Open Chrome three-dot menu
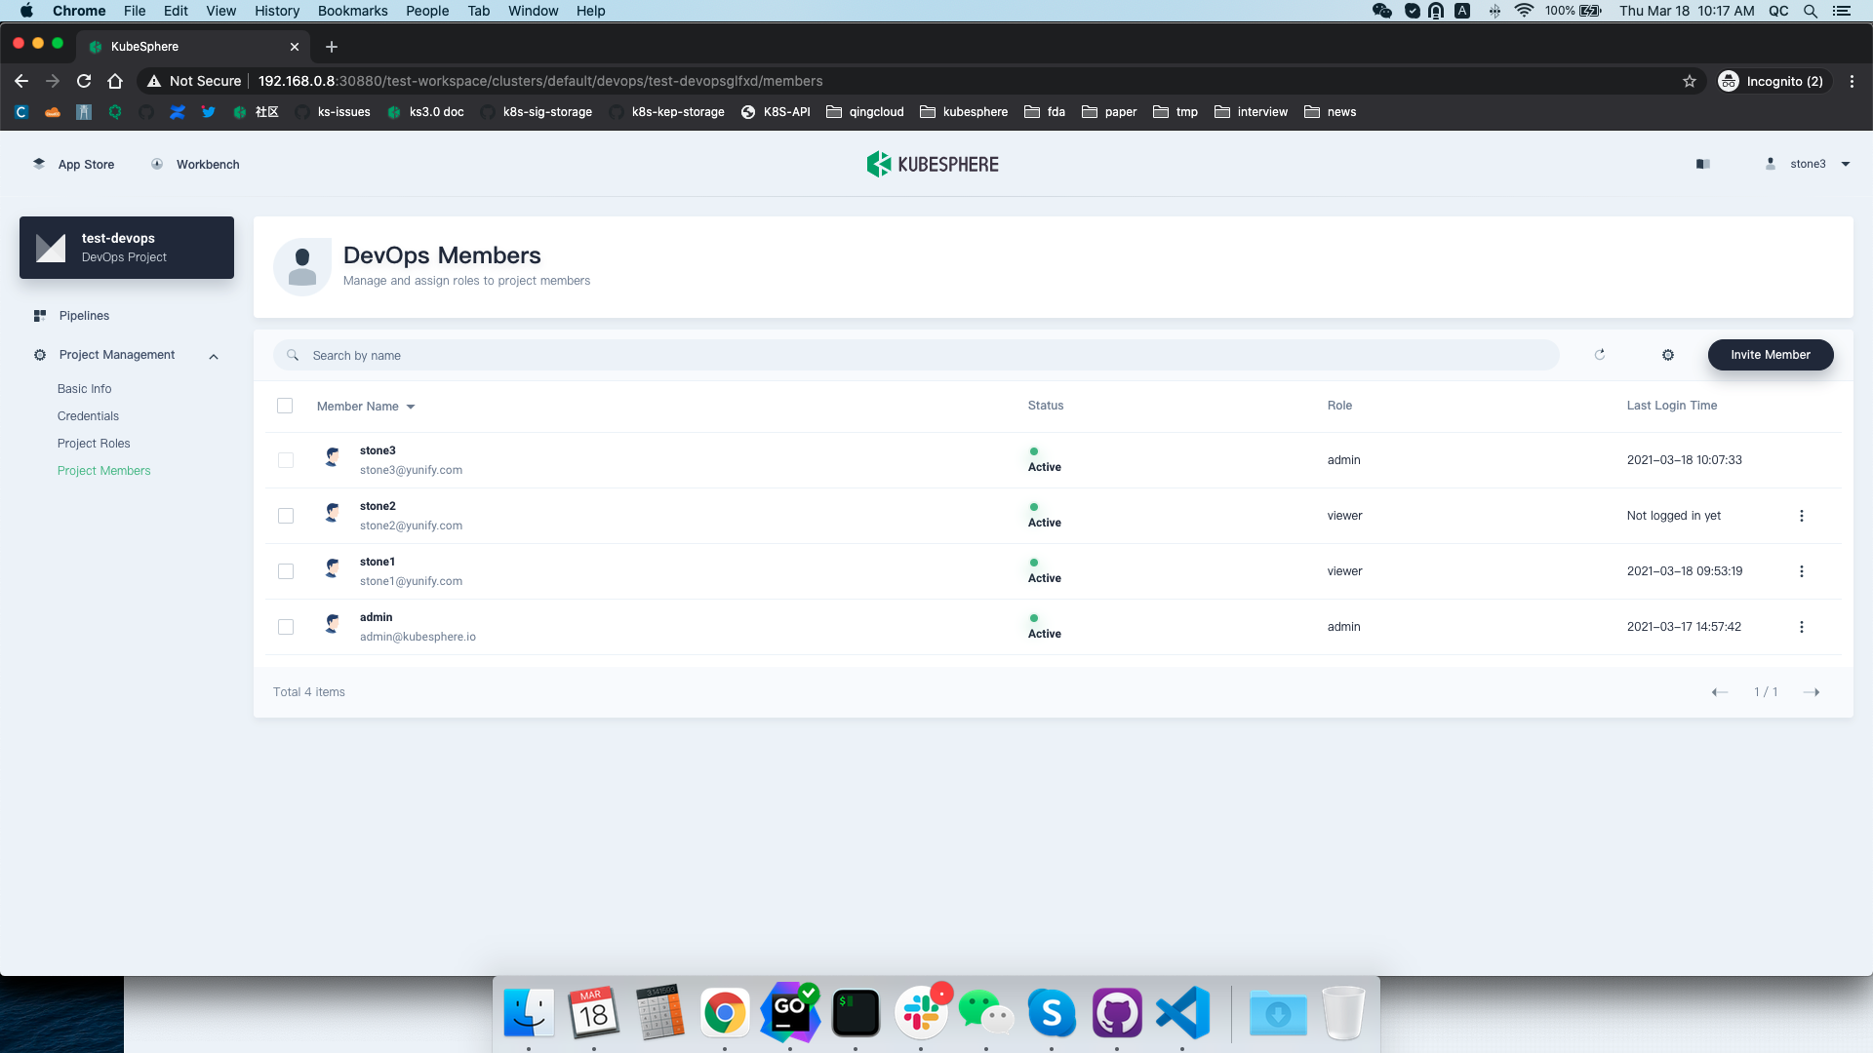 1852,81
